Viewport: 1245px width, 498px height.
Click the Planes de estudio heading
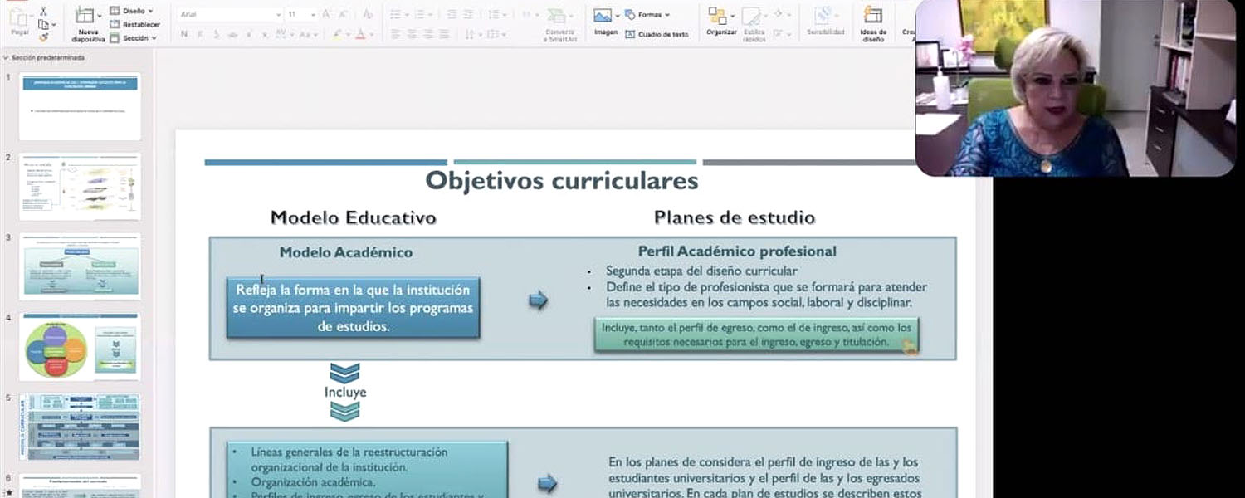(x=735, y=217)
